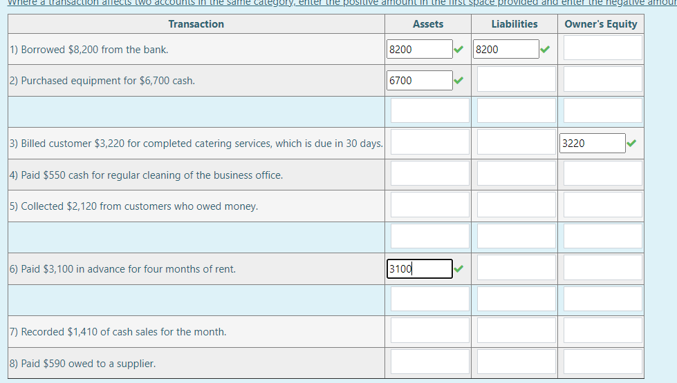Click the Liabilities column header
The height and width of the screenshot is (383, 677).
(x=514, y=24)
